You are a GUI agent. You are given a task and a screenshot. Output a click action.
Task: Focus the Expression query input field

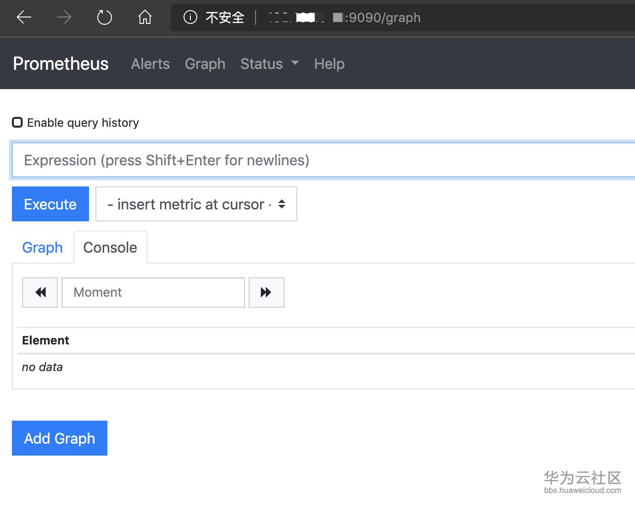pyautogui.click(x=321, y=160)
